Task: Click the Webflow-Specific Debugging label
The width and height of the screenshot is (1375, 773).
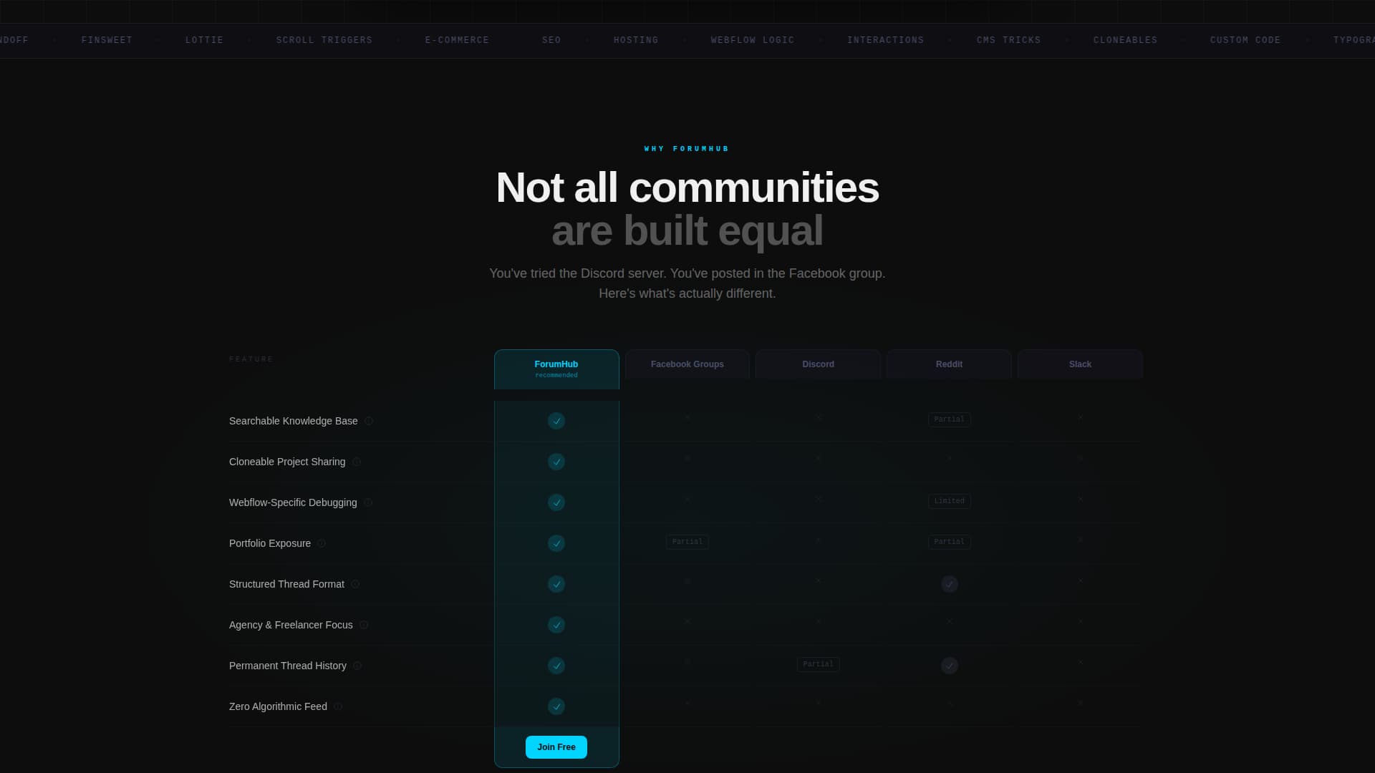Action: [x=293, y=502]
